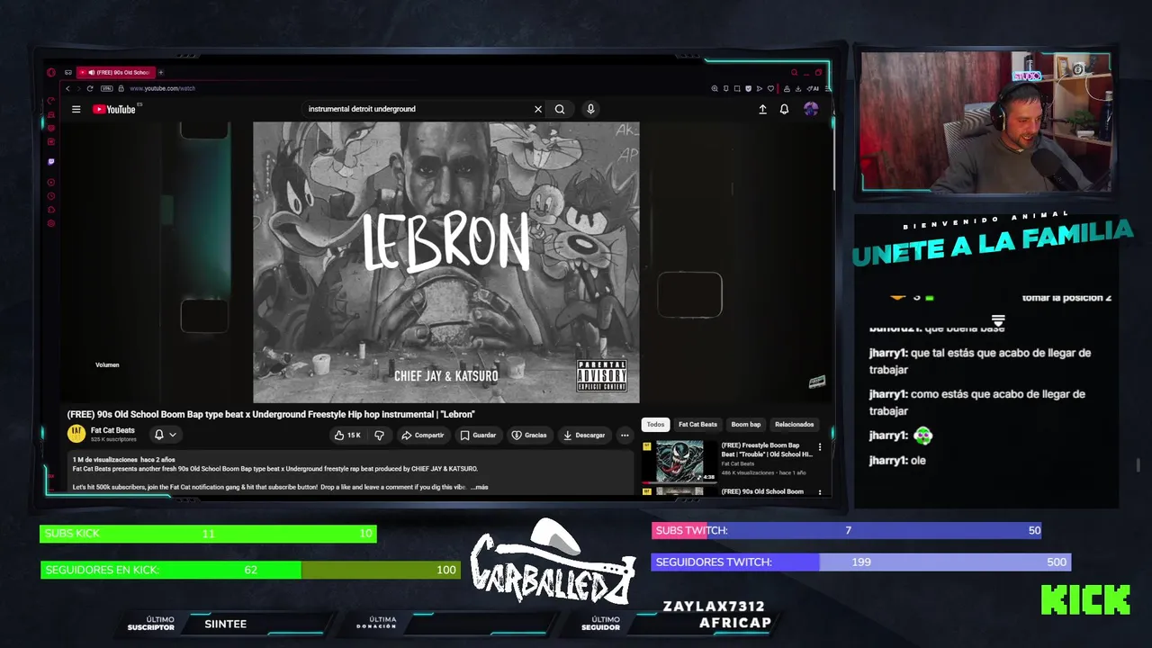This screenshot has height=648, width=1152.
Task: Open the sidebar history clock icon
Action: point(51,196)
